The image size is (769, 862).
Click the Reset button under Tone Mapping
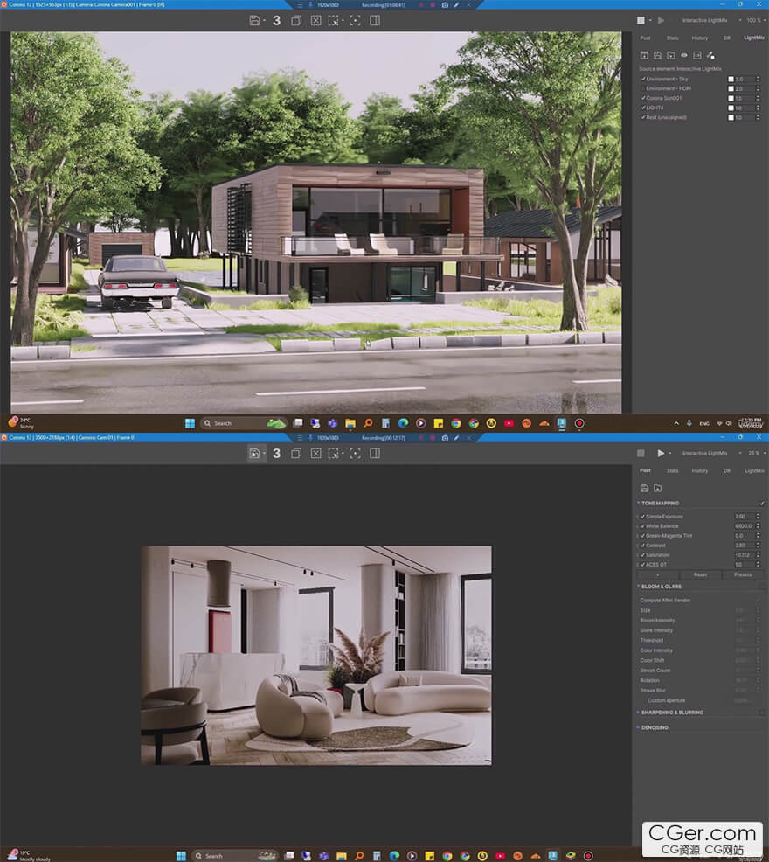click(x=700, y=574)
